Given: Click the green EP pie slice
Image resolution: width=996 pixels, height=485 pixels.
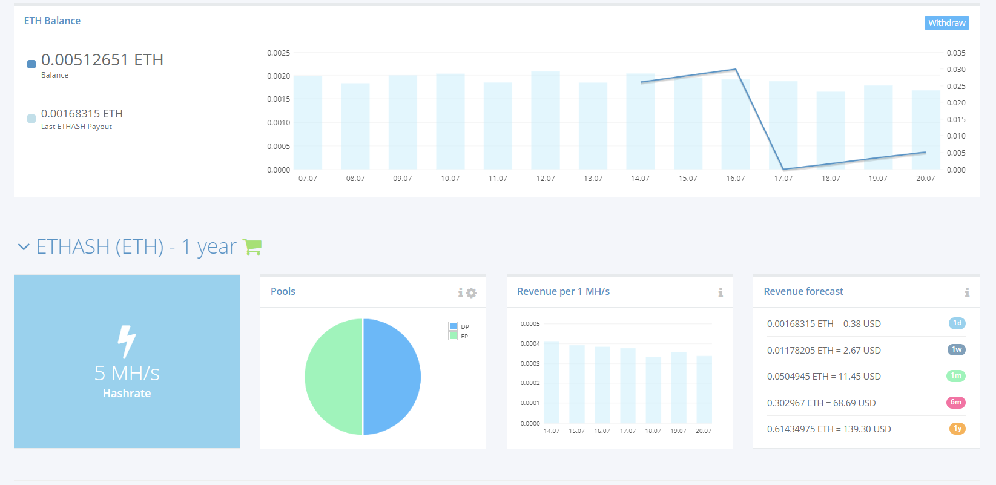Looking at the screenshot, I should [334, 377].
